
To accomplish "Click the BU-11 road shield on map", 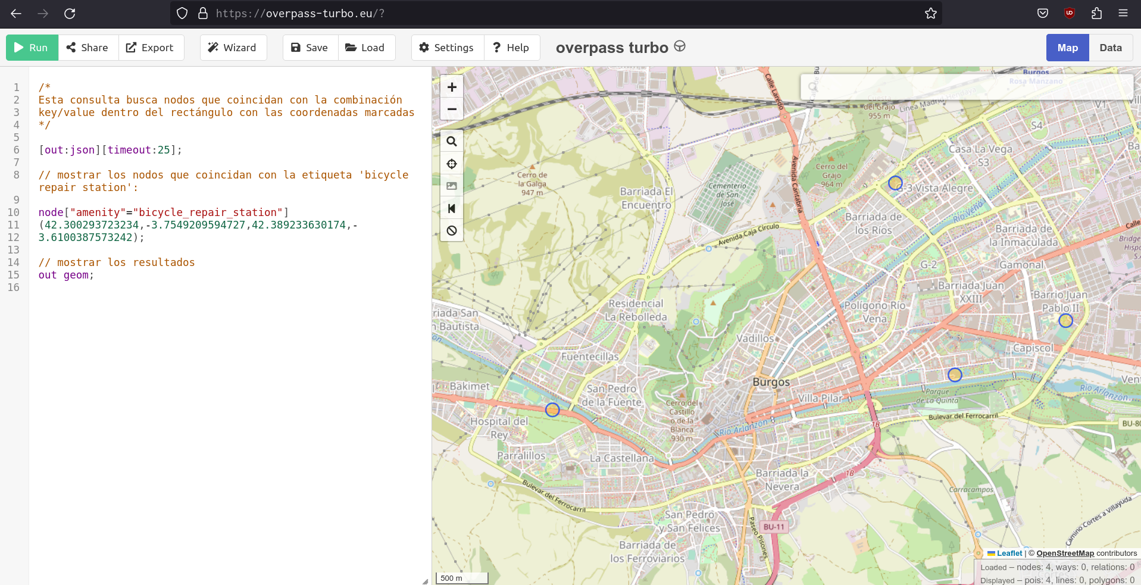I will (774, 527).
